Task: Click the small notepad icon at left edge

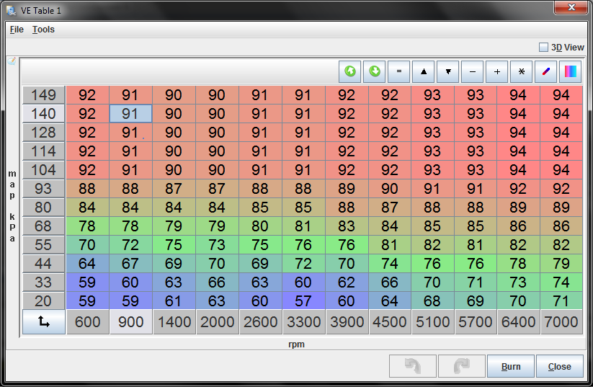Action: (x=12, y=61)
